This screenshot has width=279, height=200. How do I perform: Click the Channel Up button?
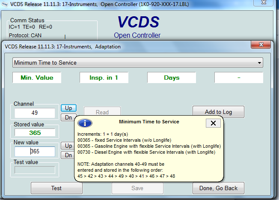tap(68, 108)
